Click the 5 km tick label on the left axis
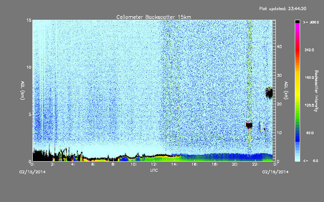 (x=30, y=114)
